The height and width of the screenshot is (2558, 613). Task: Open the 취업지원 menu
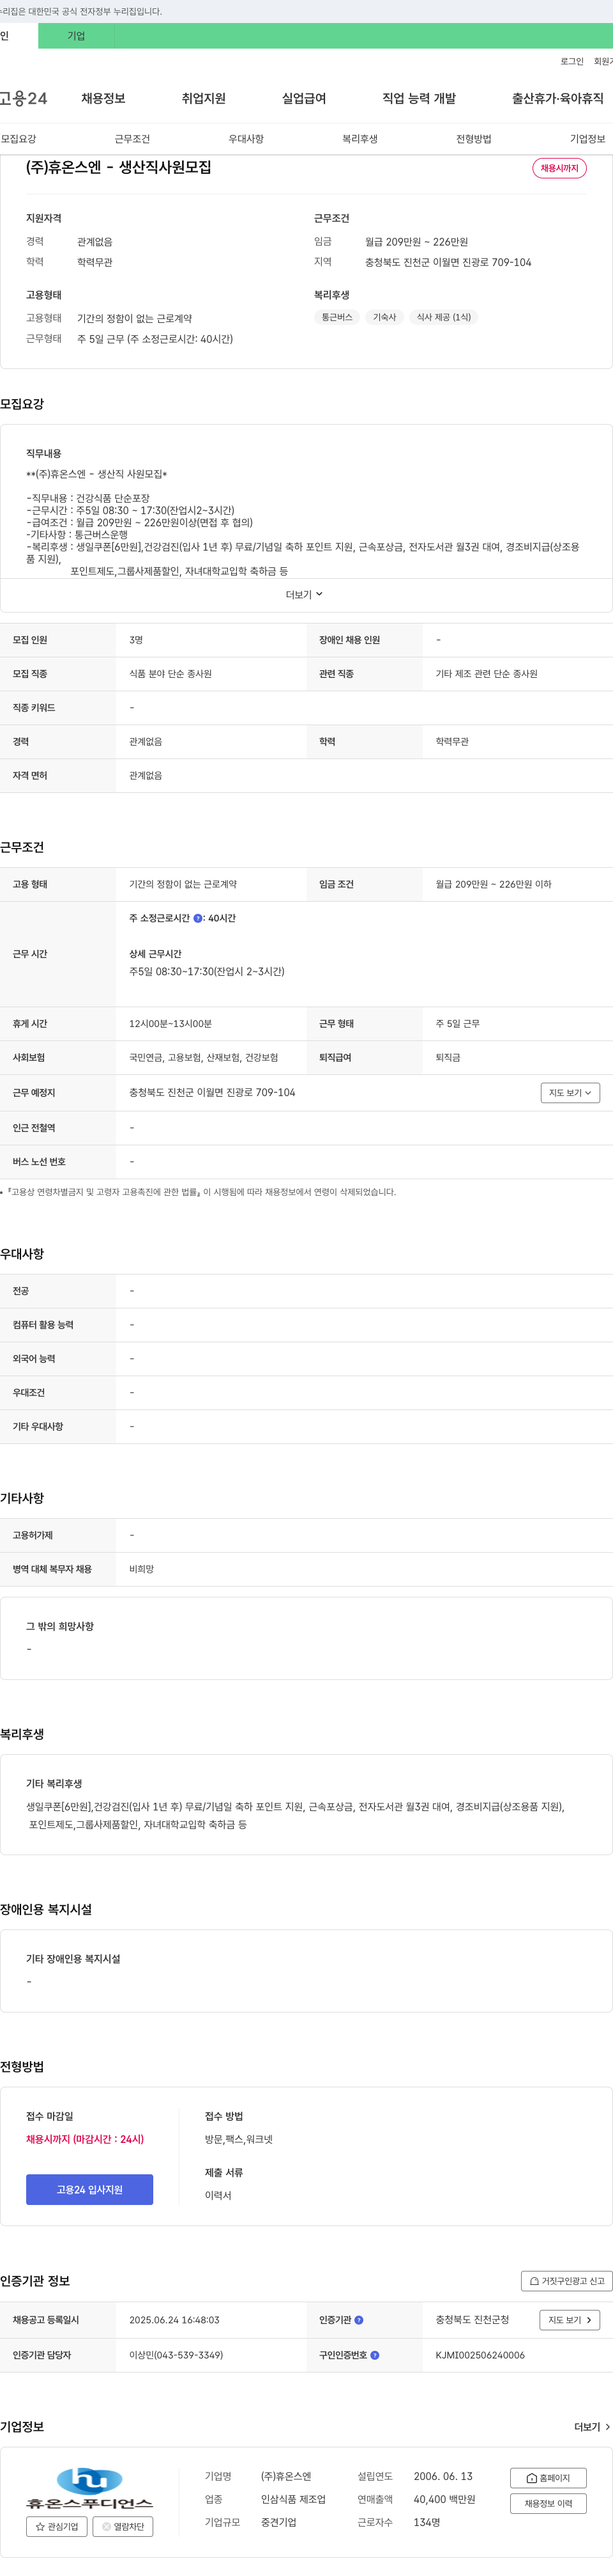[203, 98]
